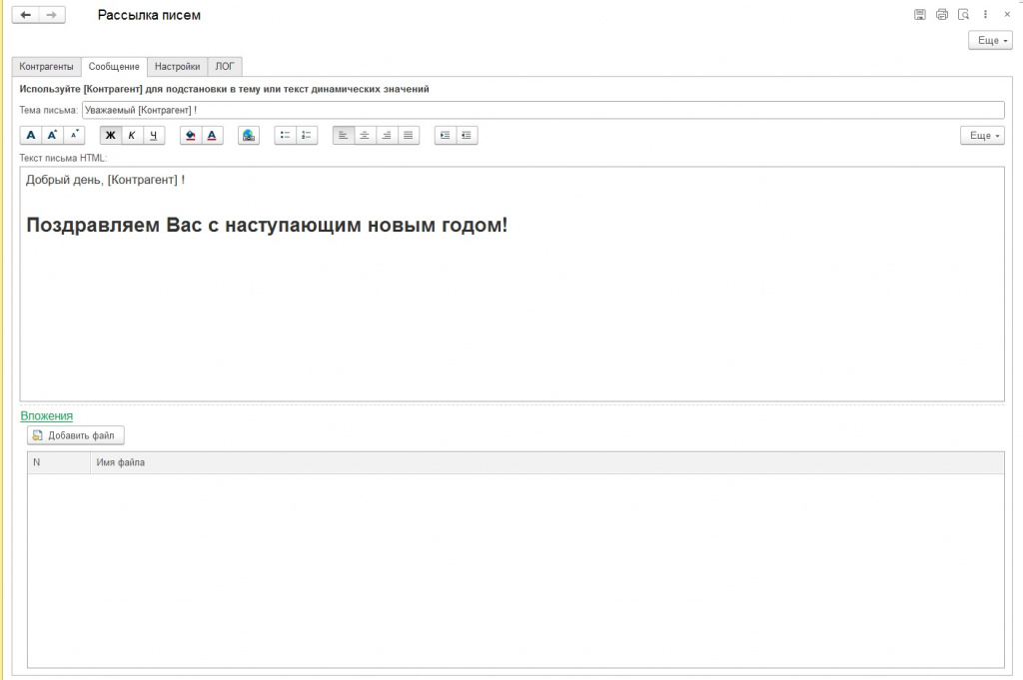Screen dimensions: 1023x680
Task: Toggle underline (Ч) formatting
Action: (x=153, y=135)
